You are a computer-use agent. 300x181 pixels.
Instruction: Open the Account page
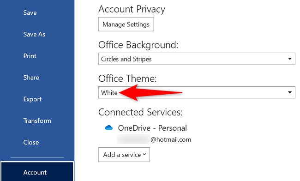(37, 172)
